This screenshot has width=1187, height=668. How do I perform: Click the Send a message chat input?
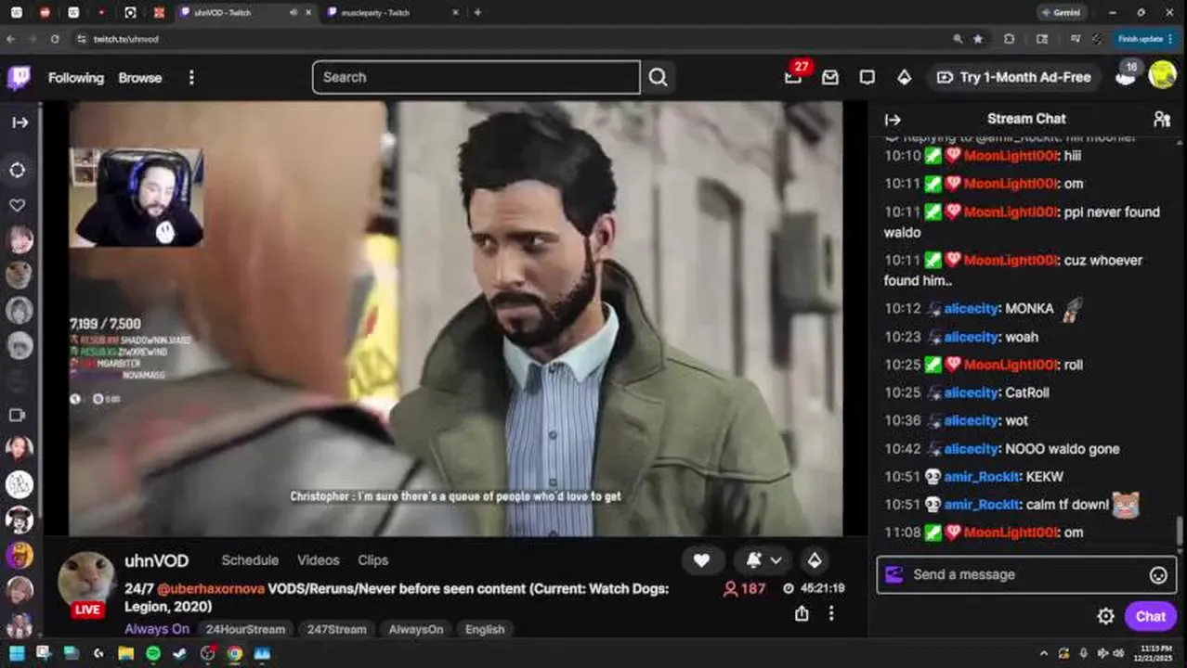tap(1026, 575)
